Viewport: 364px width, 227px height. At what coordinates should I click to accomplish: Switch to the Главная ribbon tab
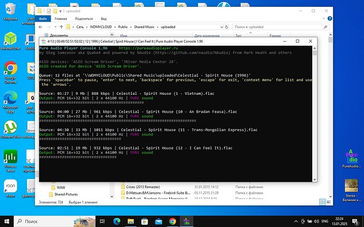[x=61, y=18]
